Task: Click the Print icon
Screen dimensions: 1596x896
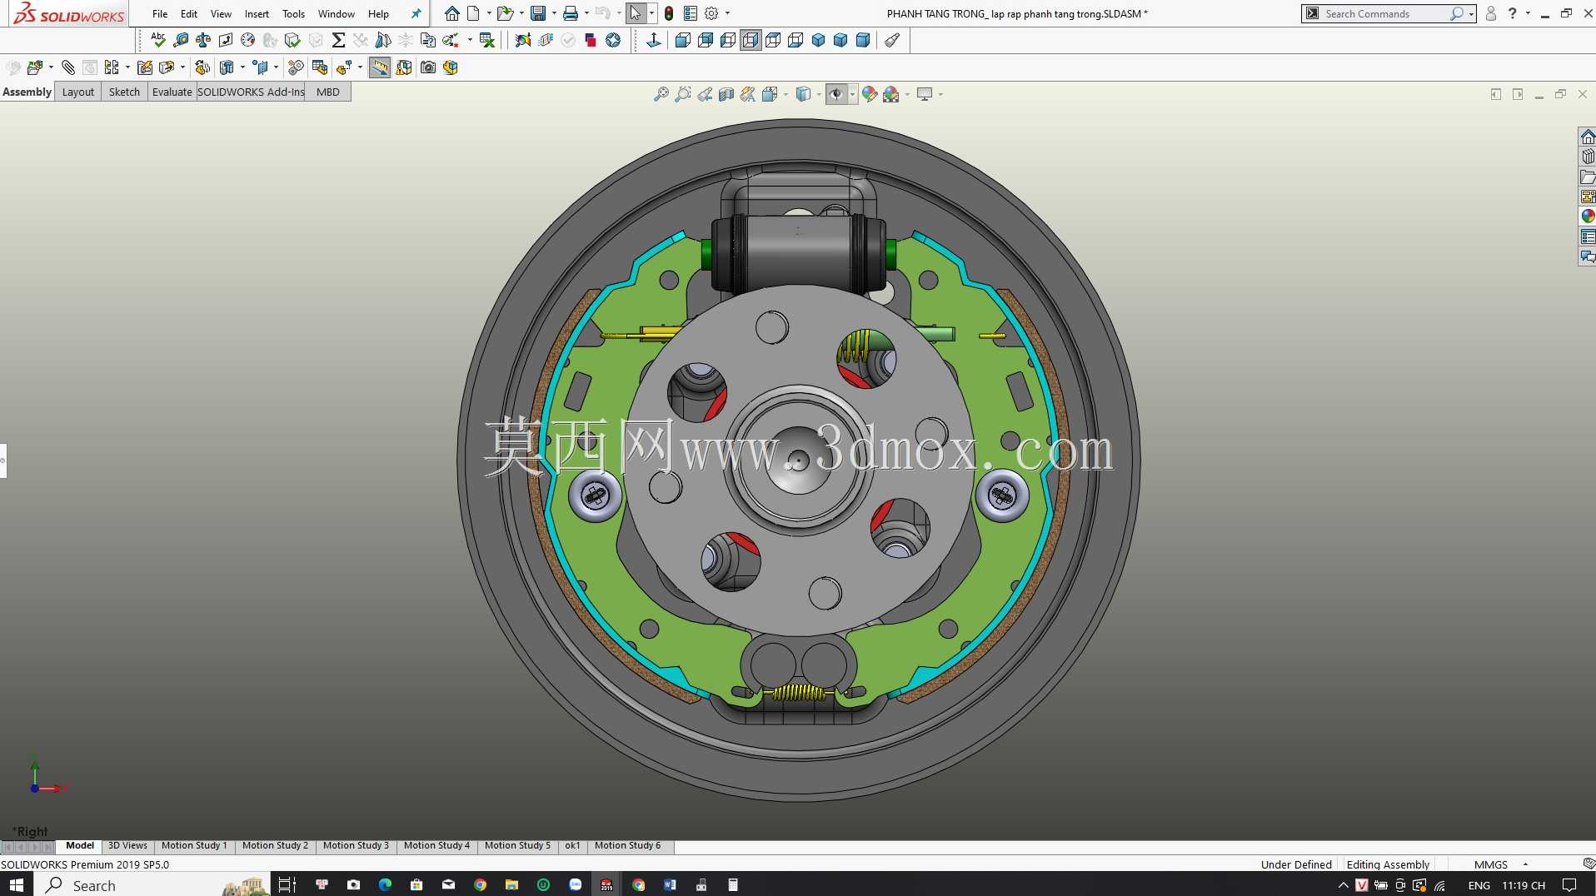Action: pyautogui.click(x=571, y=13)
